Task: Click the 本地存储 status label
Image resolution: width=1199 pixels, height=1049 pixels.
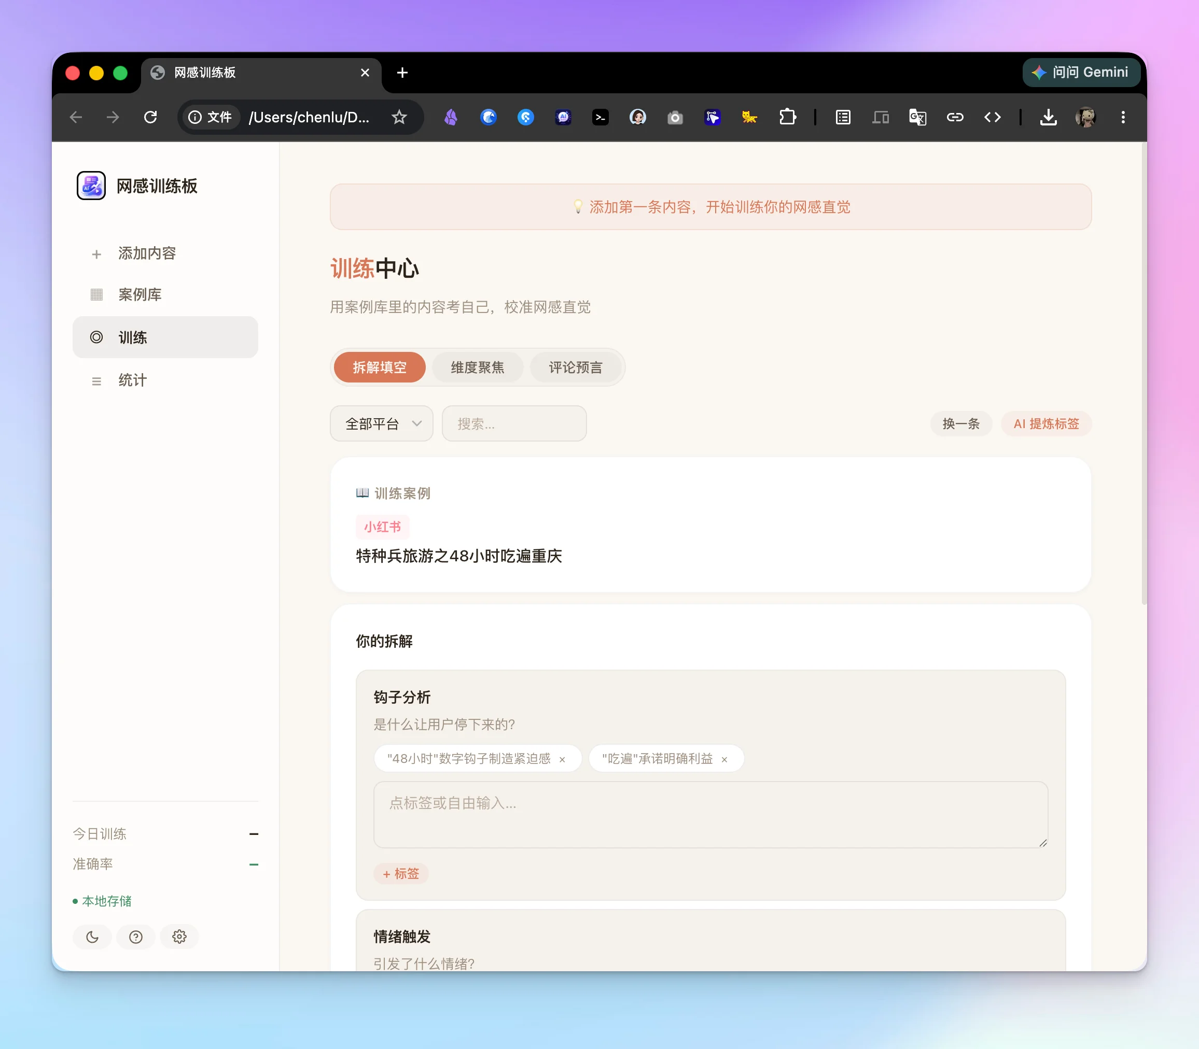Action: (103, 901)
